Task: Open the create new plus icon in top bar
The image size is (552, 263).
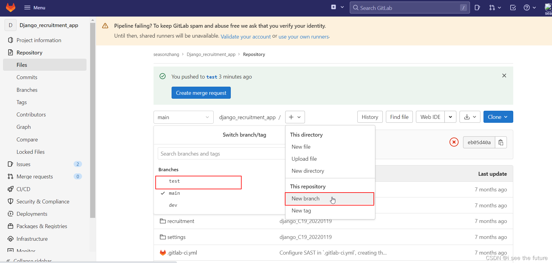Action: [x=337, y=7]
